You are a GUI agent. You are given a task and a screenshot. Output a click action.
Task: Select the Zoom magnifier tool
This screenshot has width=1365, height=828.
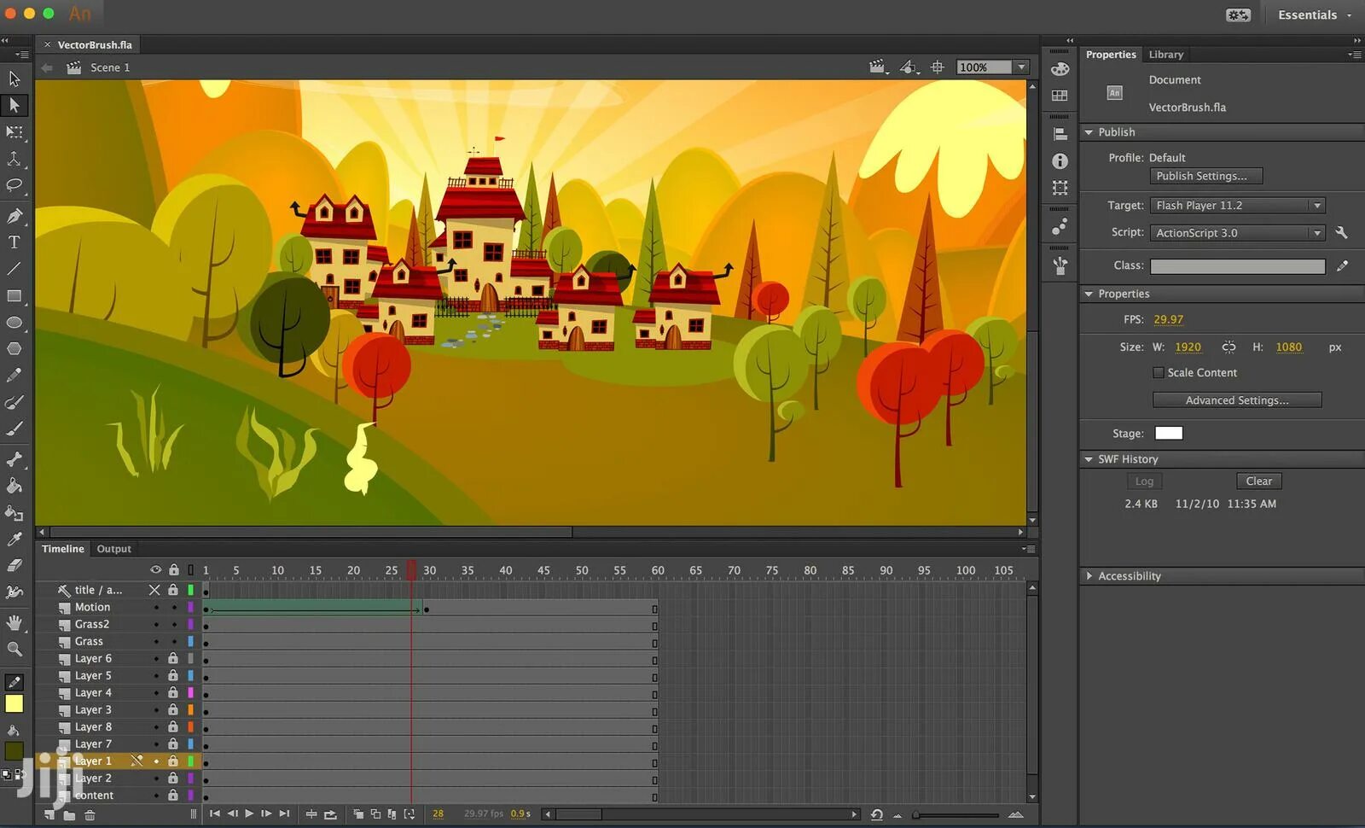15,650
